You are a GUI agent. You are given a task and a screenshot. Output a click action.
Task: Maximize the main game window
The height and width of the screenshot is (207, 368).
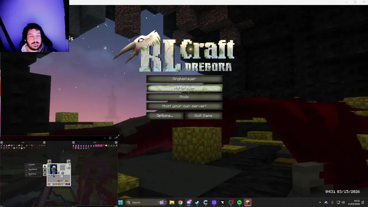point(355,2)
